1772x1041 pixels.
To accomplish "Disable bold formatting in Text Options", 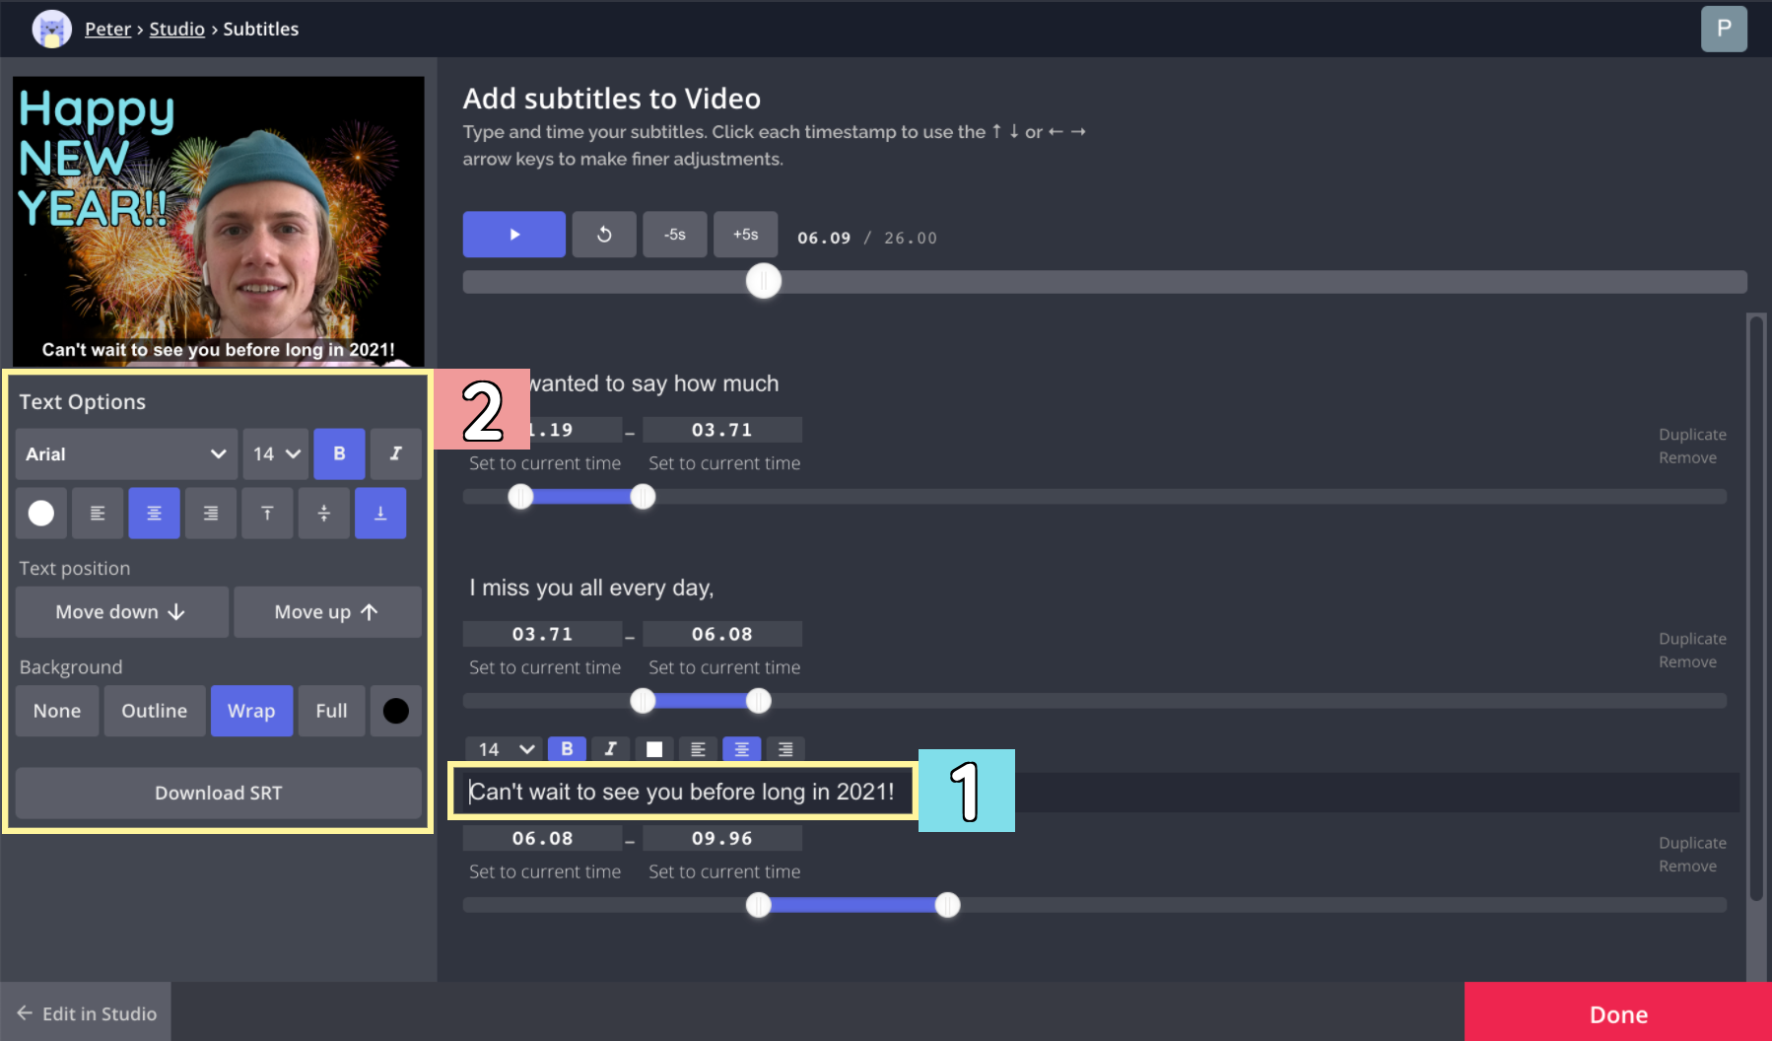I will click(339, 453).
